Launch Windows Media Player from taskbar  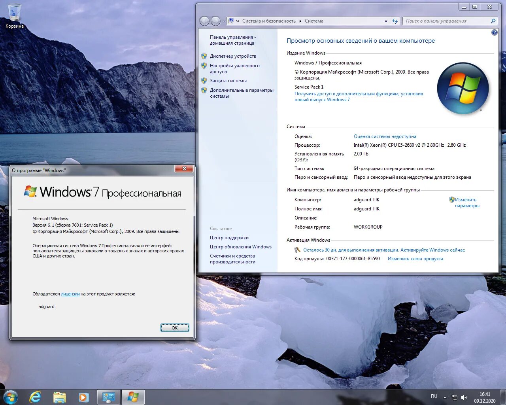(x=83, y=397)
